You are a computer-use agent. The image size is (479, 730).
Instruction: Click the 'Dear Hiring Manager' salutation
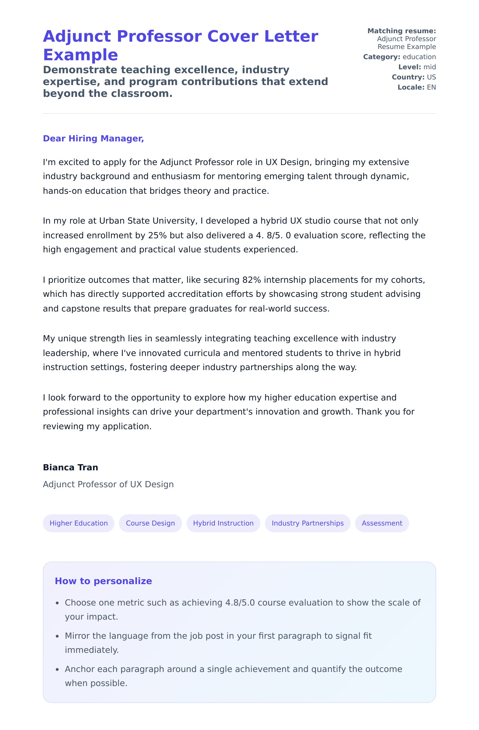pyautogui.click(x=93, y=138)
